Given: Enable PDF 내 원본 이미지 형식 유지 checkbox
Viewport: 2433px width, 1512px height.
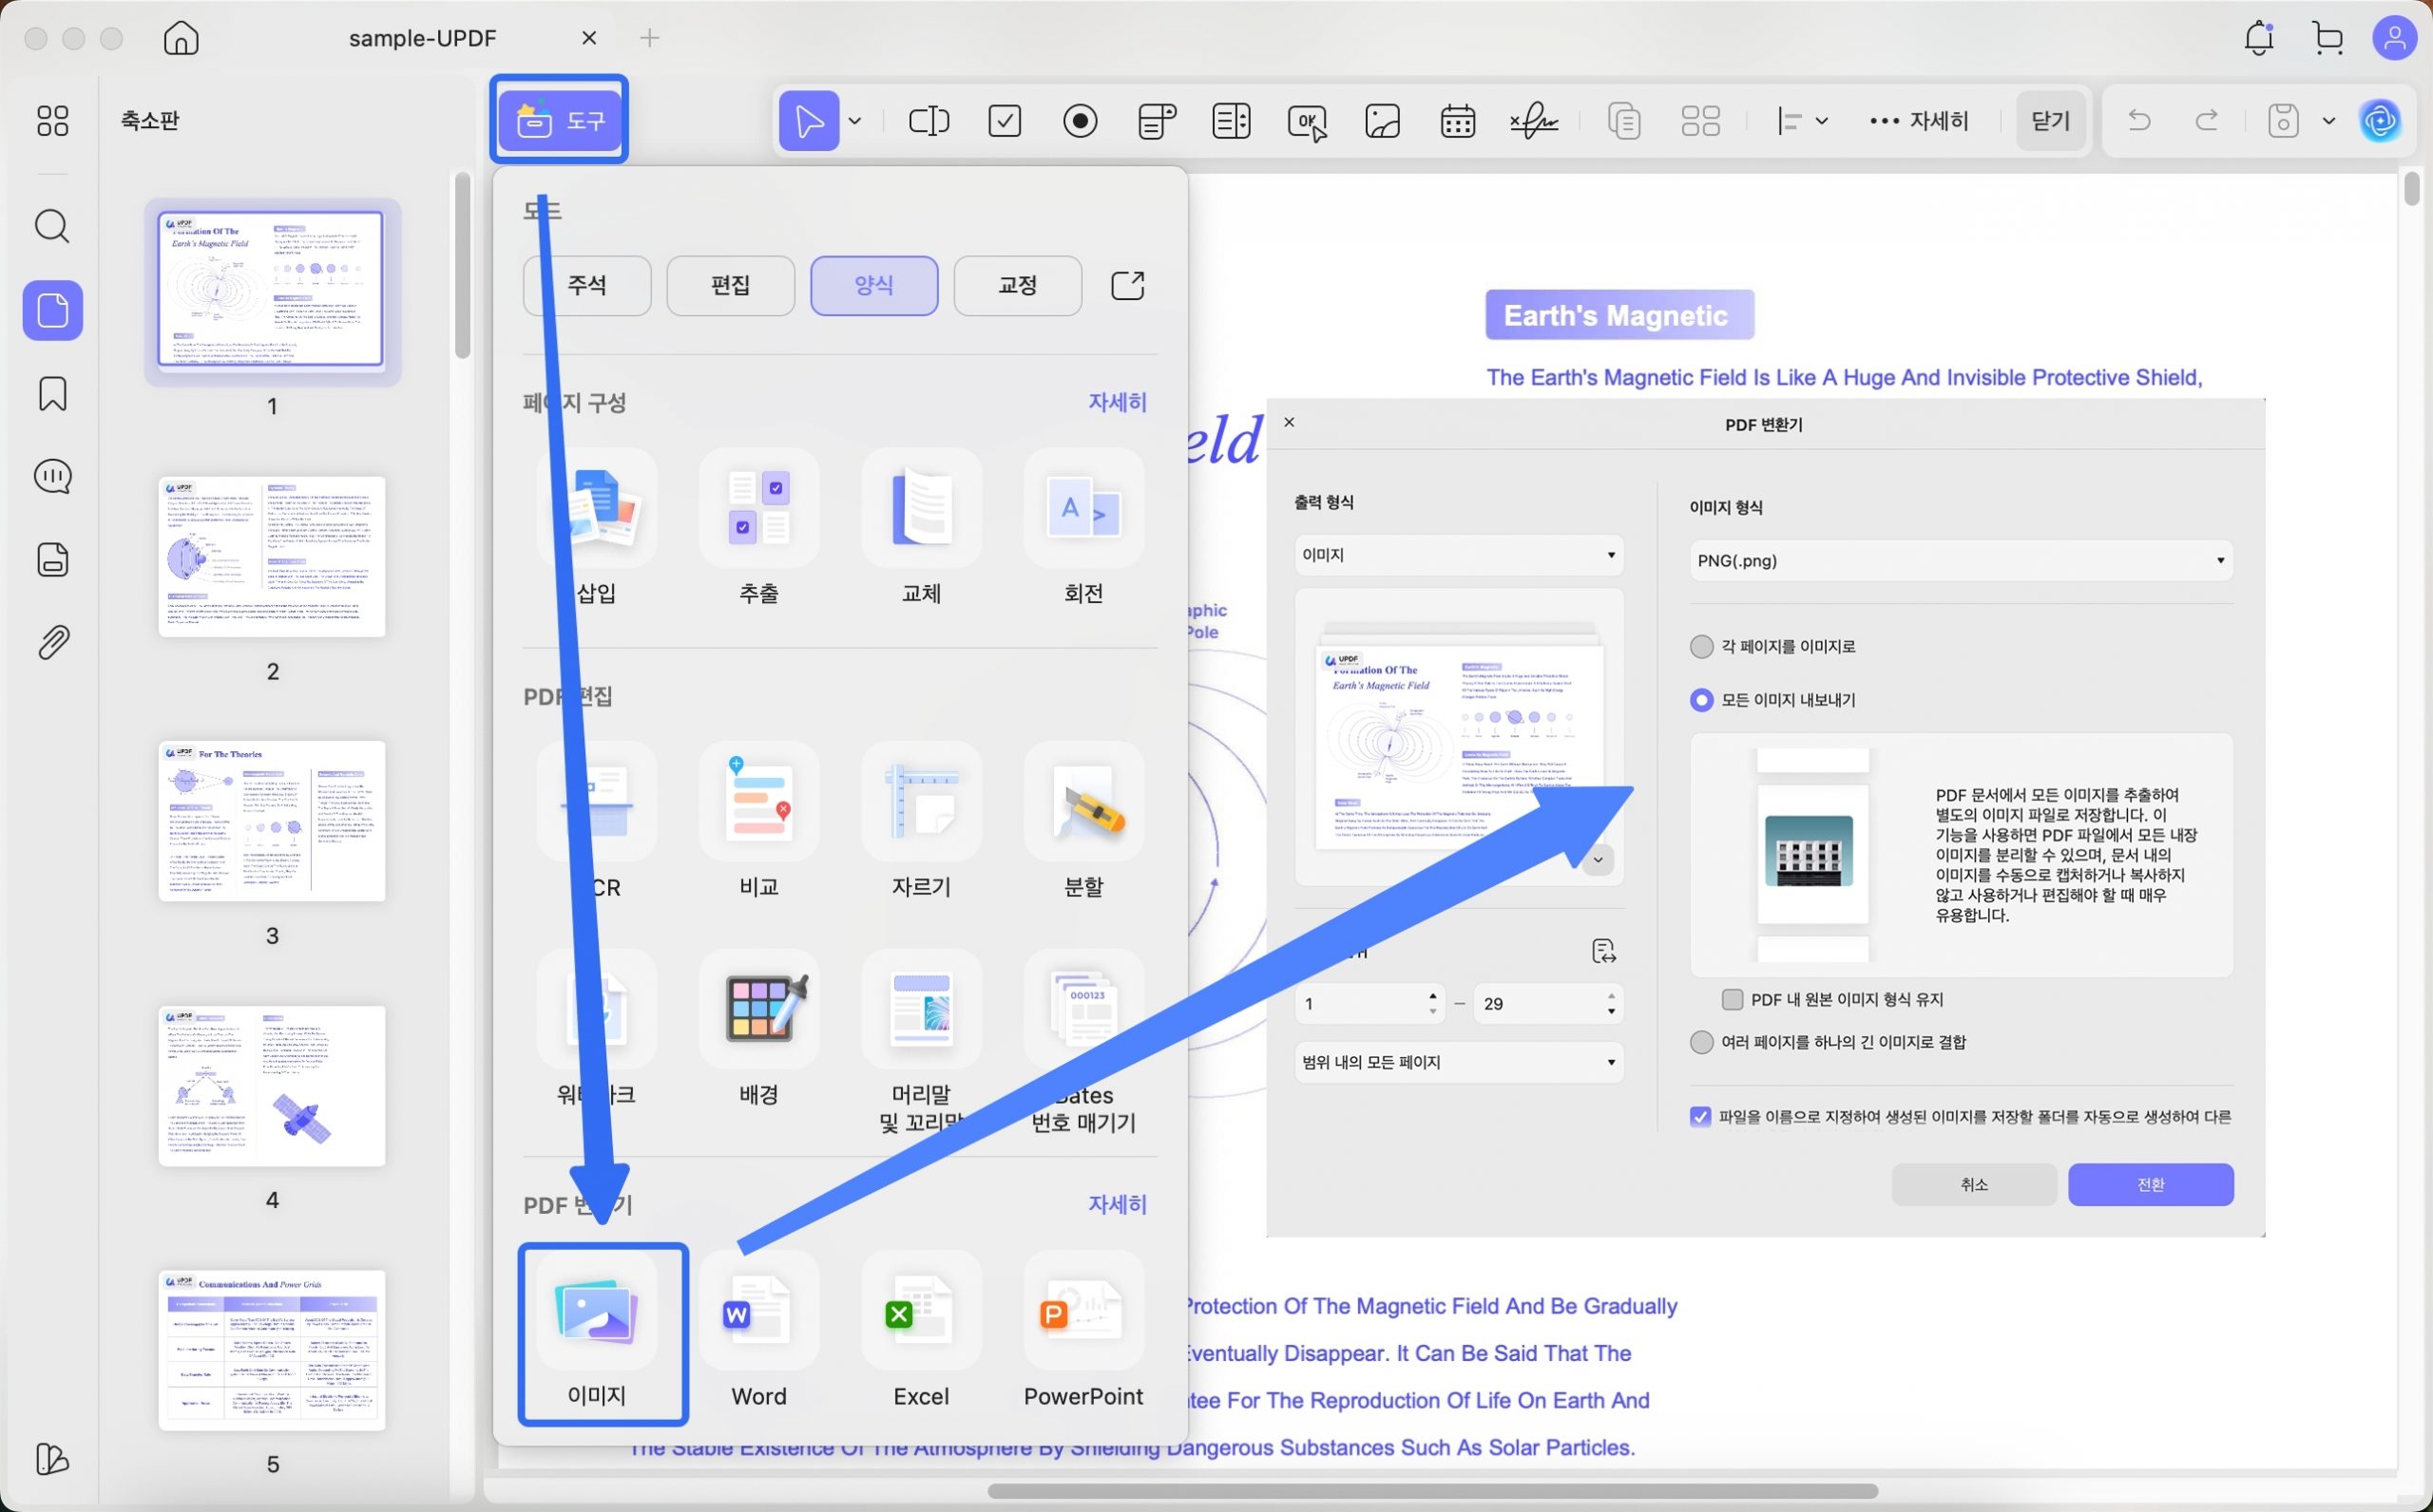Looking at the screenshot, I should coord(1733,999).
